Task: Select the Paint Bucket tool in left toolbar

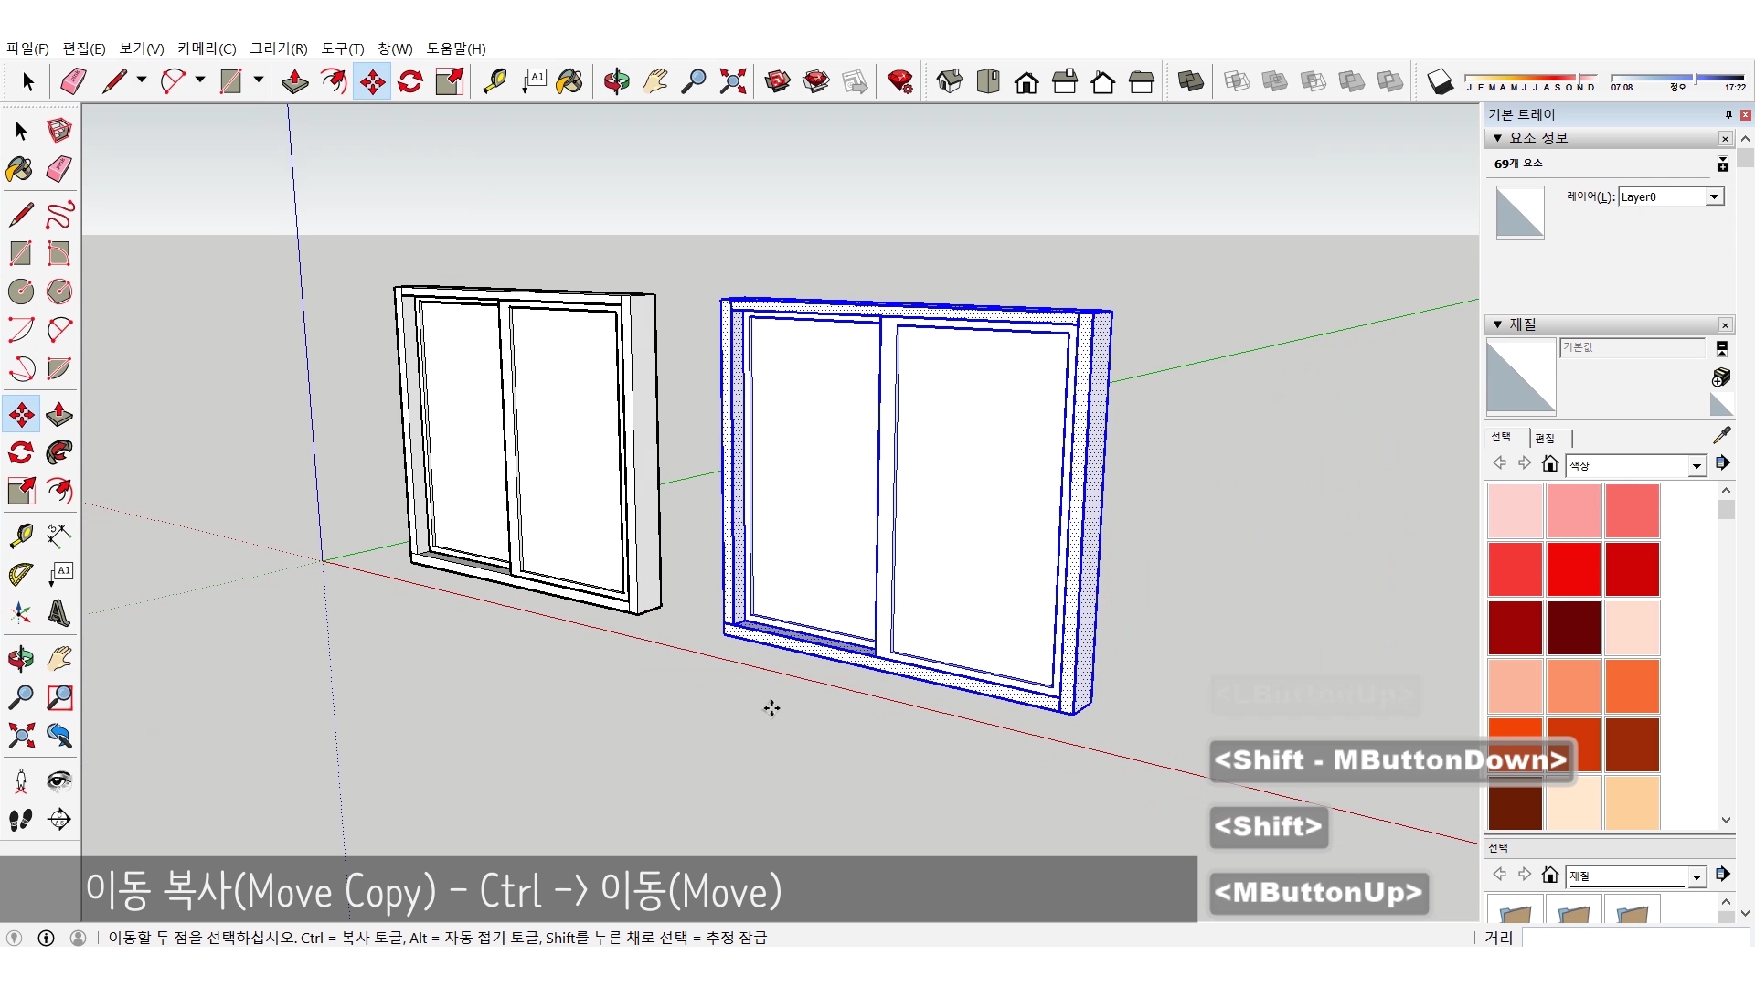Action: (19, 169)
